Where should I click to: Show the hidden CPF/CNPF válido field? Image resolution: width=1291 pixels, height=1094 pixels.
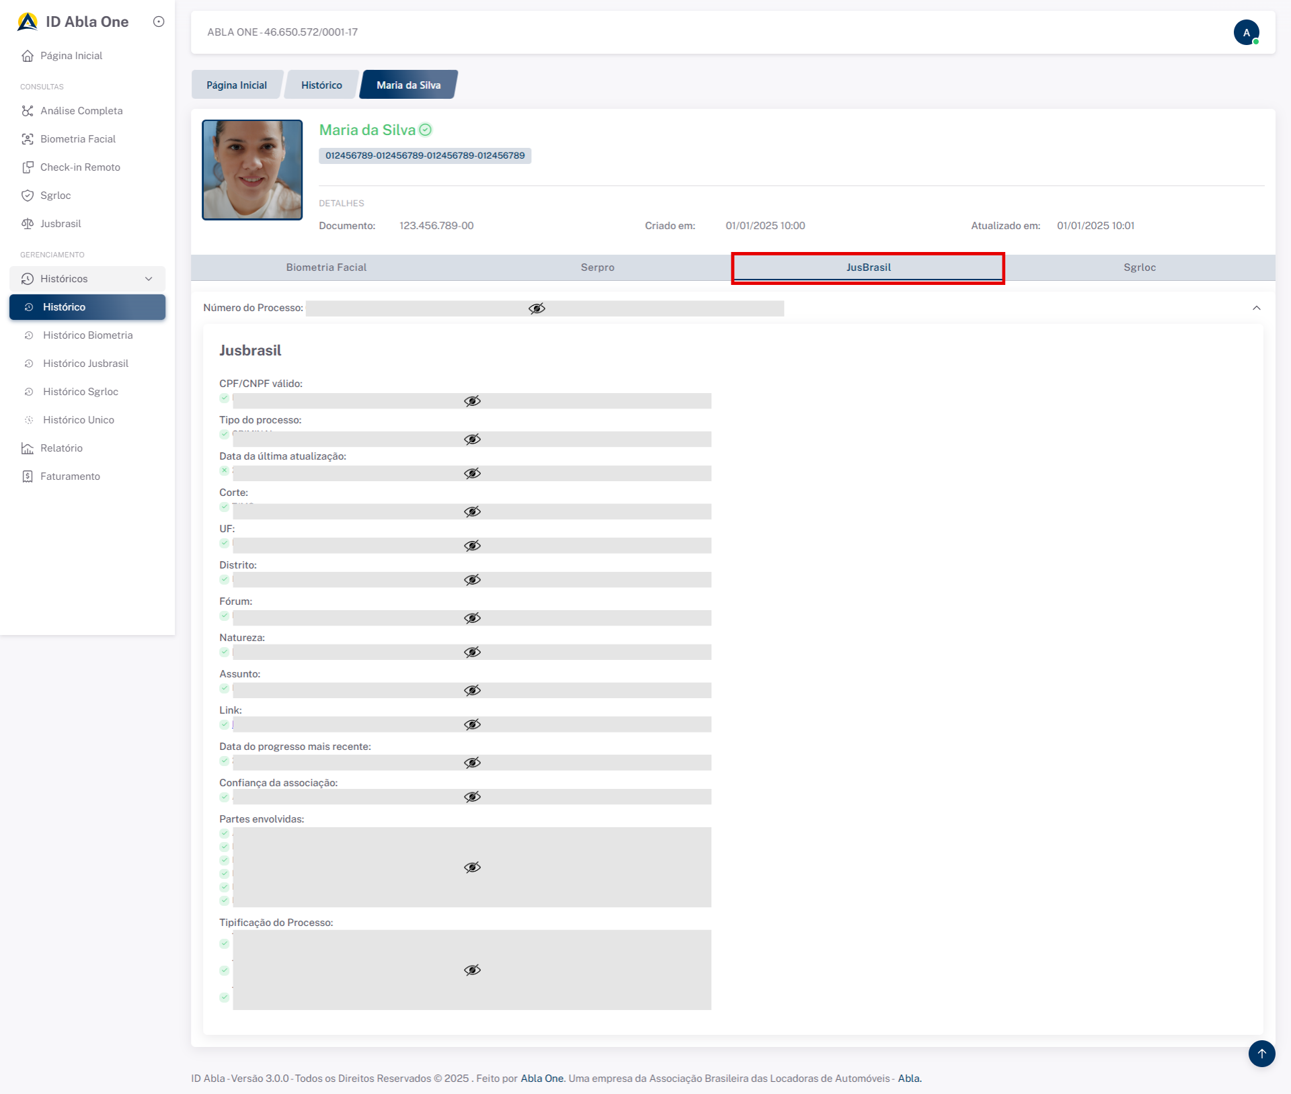pyautogui.click(x=472, y=401)
